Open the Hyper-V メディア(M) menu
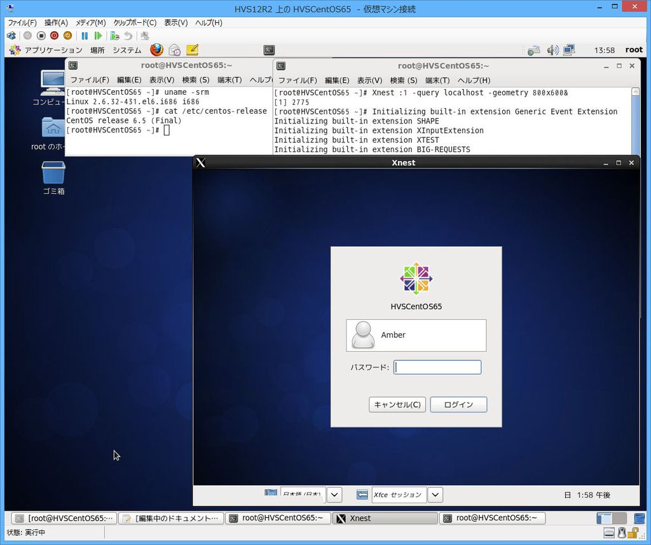This screenshot has height=545, width=651. (90, 23)
